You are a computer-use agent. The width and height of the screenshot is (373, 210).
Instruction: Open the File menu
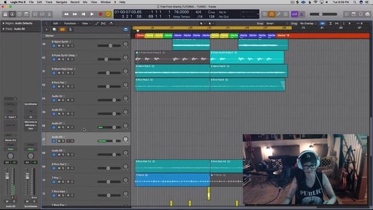(31, 2)
